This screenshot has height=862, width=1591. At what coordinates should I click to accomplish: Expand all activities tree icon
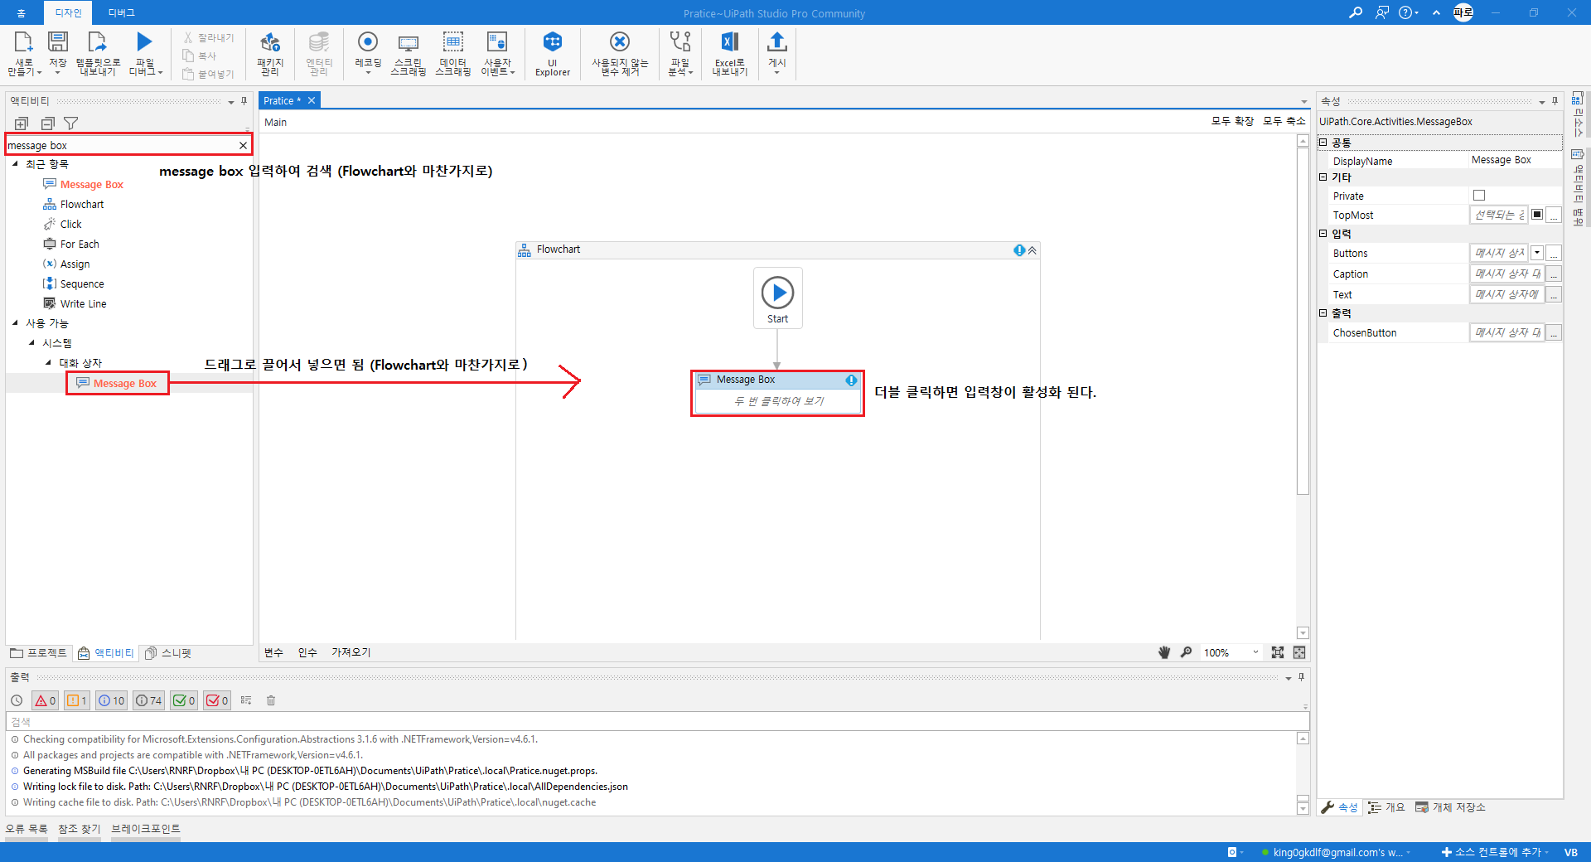pos(22,123)
